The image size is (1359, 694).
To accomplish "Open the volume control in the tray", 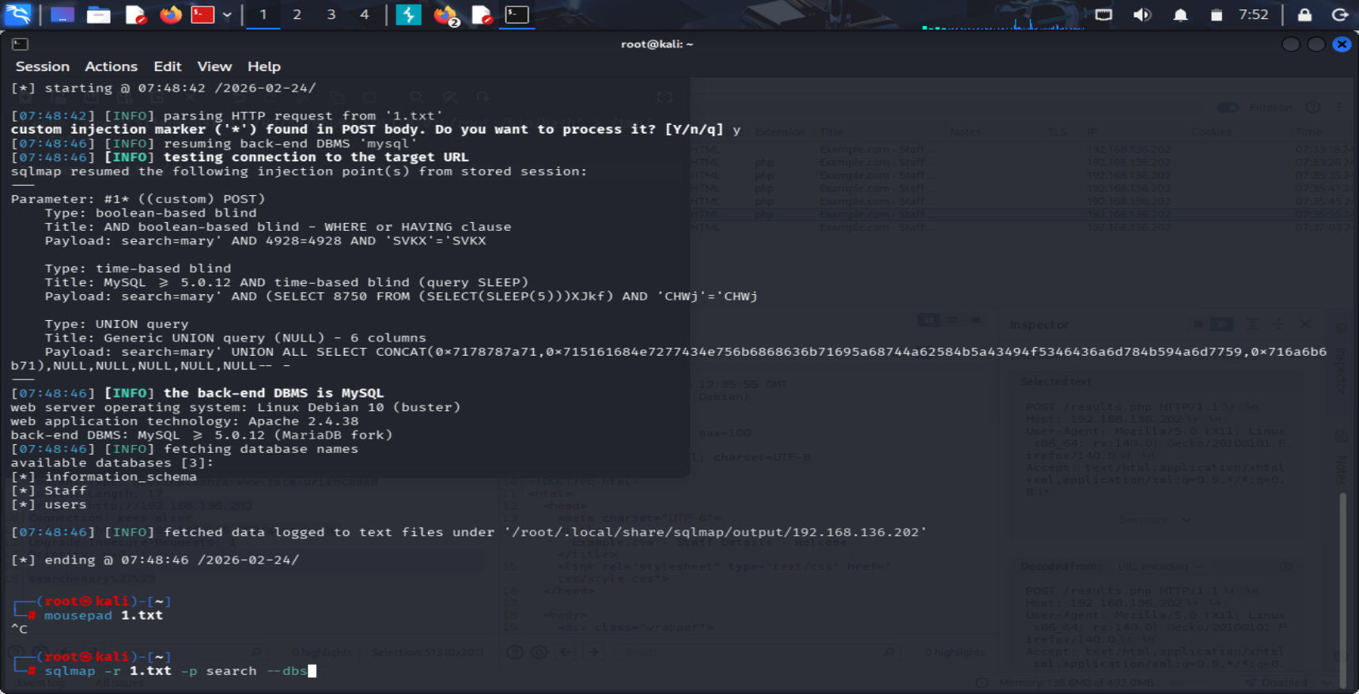I will coord(1141,14).
